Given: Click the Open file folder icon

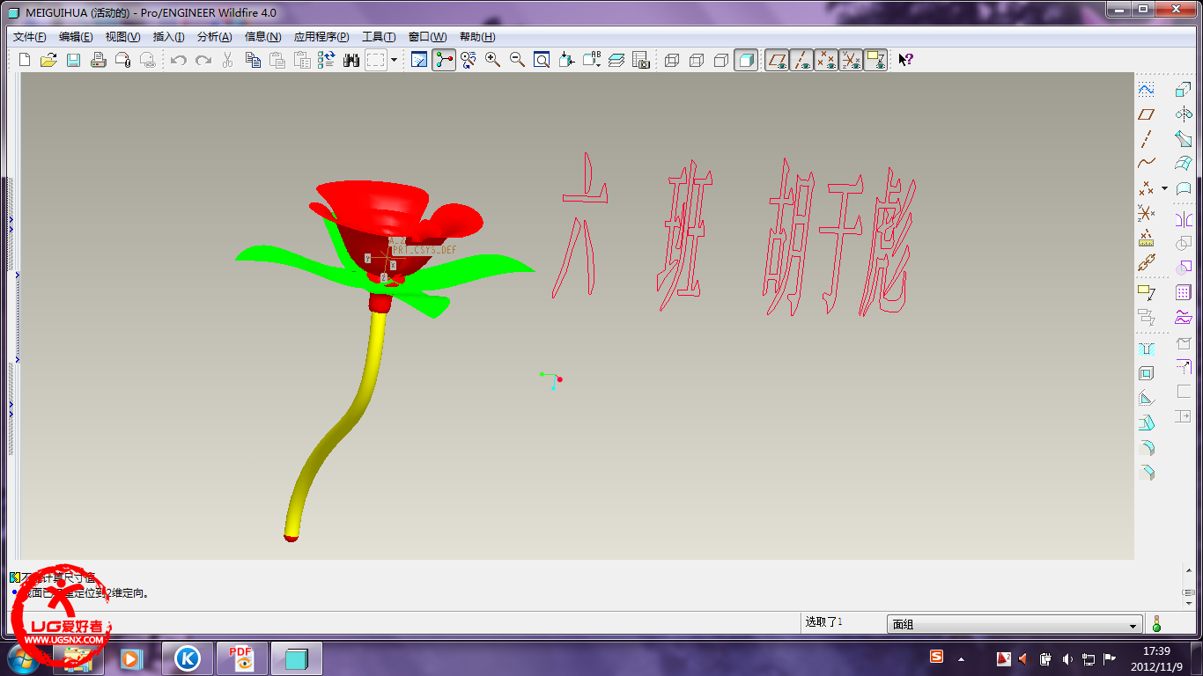Looking at the screenshot, I should [49, 60].
